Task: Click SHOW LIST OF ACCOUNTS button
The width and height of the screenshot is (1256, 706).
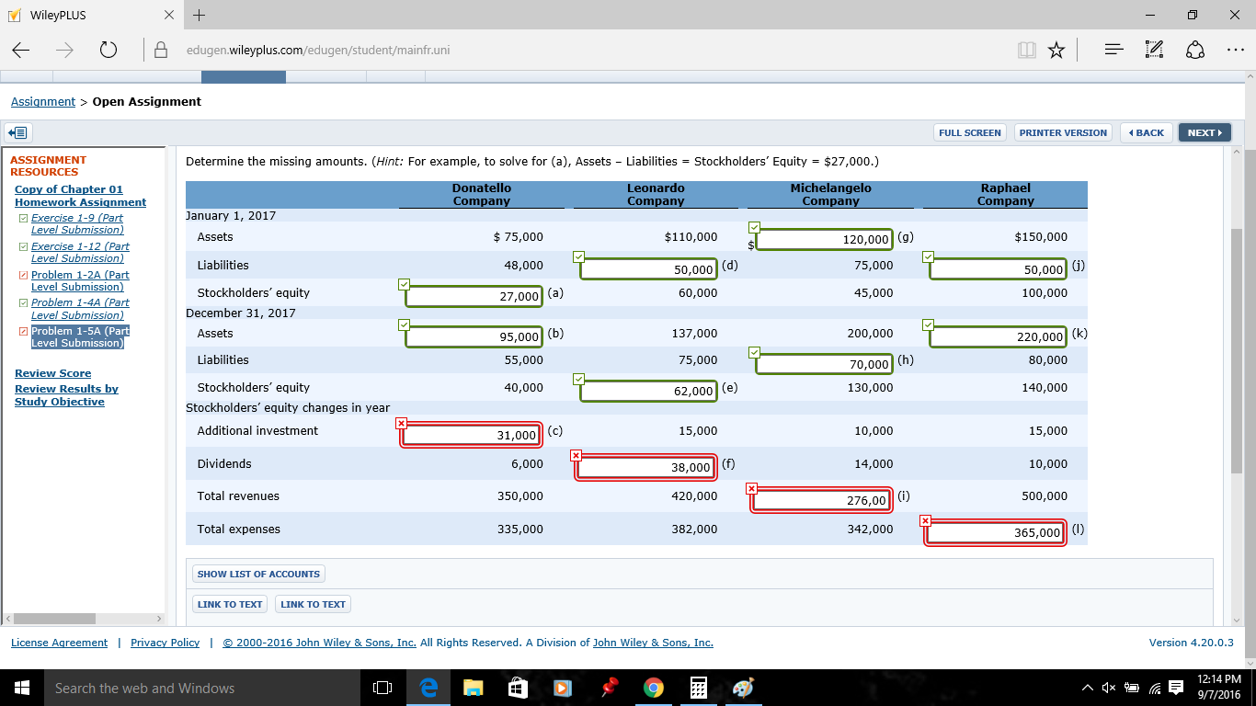Action: click(258, 574)
